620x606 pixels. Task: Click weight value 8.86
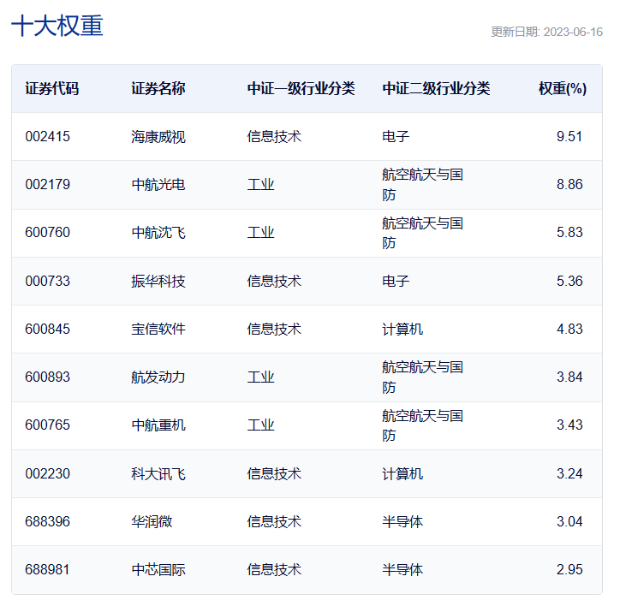[569, 185]
